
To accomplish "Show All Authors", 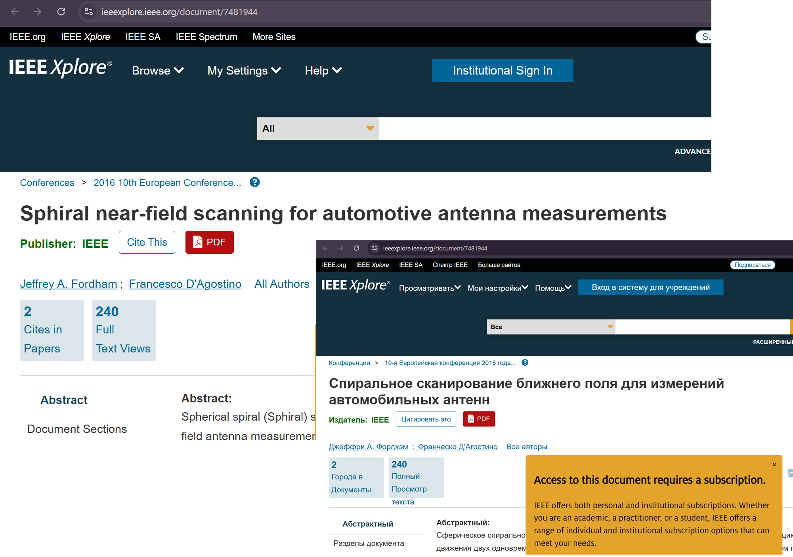I will coord(282,284).
